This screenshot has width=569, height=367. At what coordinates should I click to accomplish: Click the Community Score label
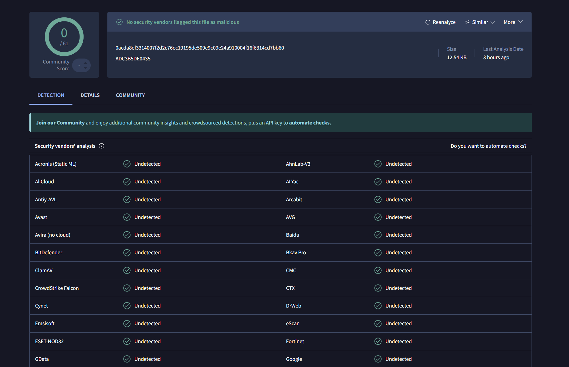point(56,65)
